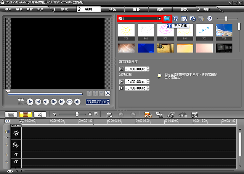Click the preview range end stepper
Image resolution: width=244 pixels, height=174 pixels.
[148, 88]
